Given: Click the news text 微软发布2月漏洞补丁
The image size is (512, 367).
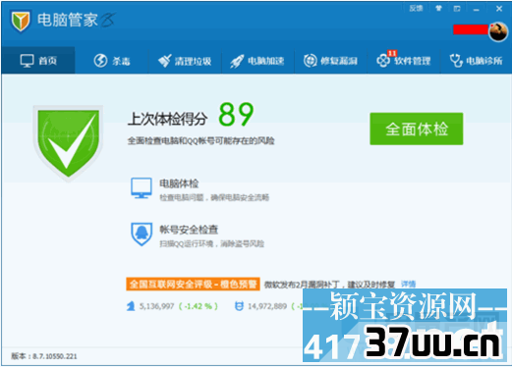Looking at the screenshot, I should [329, 285].
